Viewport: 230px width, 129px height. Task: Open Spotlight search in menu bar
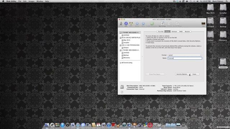tap(227, 1)
